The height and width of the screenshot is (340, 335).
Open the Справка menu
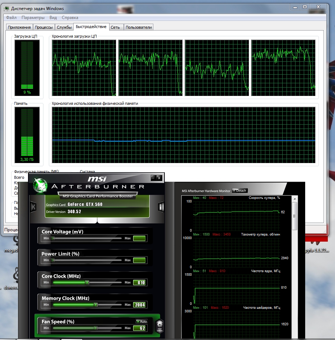(70, 18)
